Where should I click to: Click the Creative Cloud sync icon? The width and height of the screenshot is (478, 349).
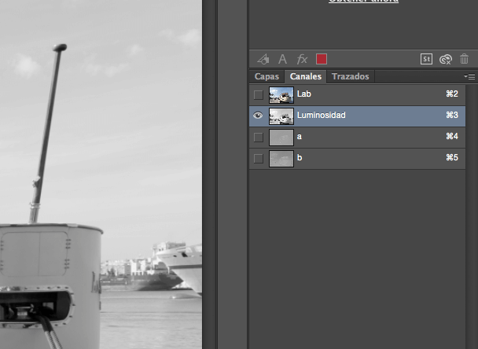tap(446, 59)
